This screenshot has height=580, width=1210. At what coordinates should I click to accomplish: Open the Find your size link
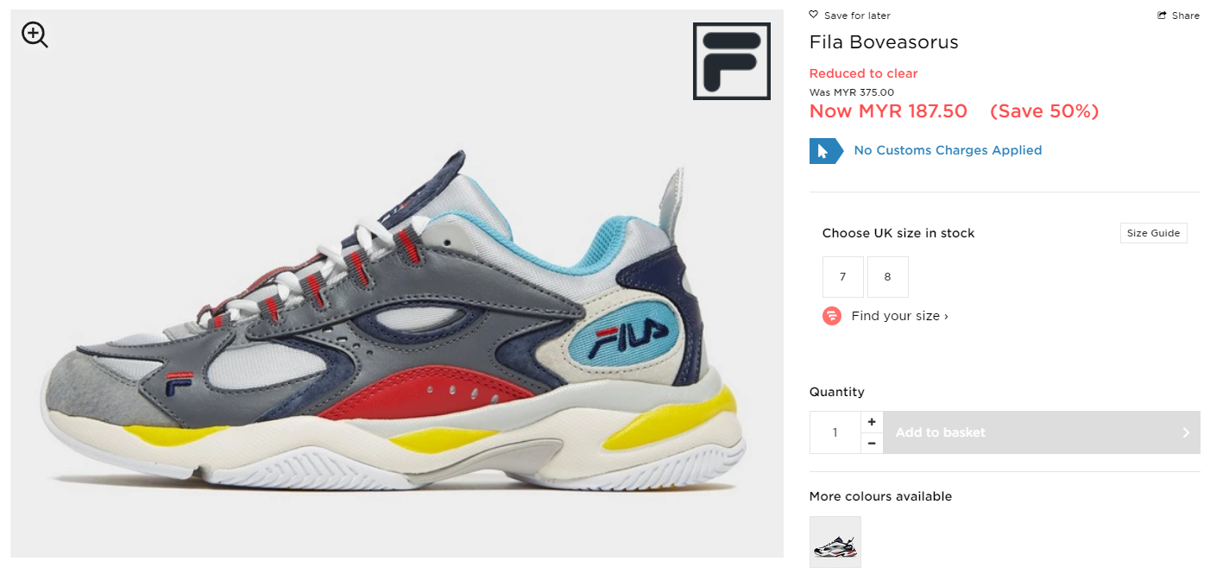coord(899,316)
